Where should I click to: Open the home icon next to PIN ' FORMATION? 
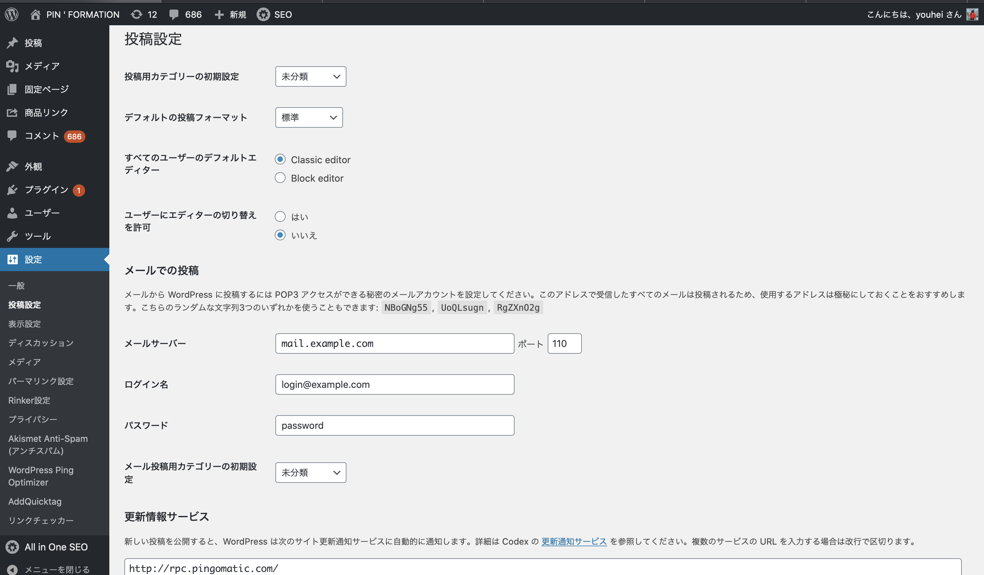coord(36,14)
